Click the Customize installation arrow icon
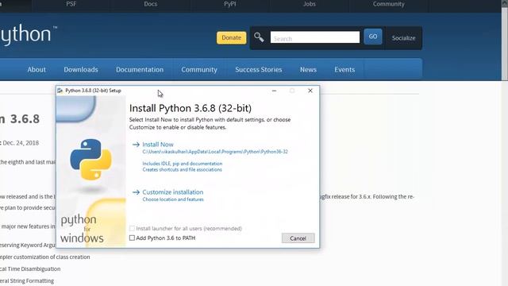 point(136,192)
